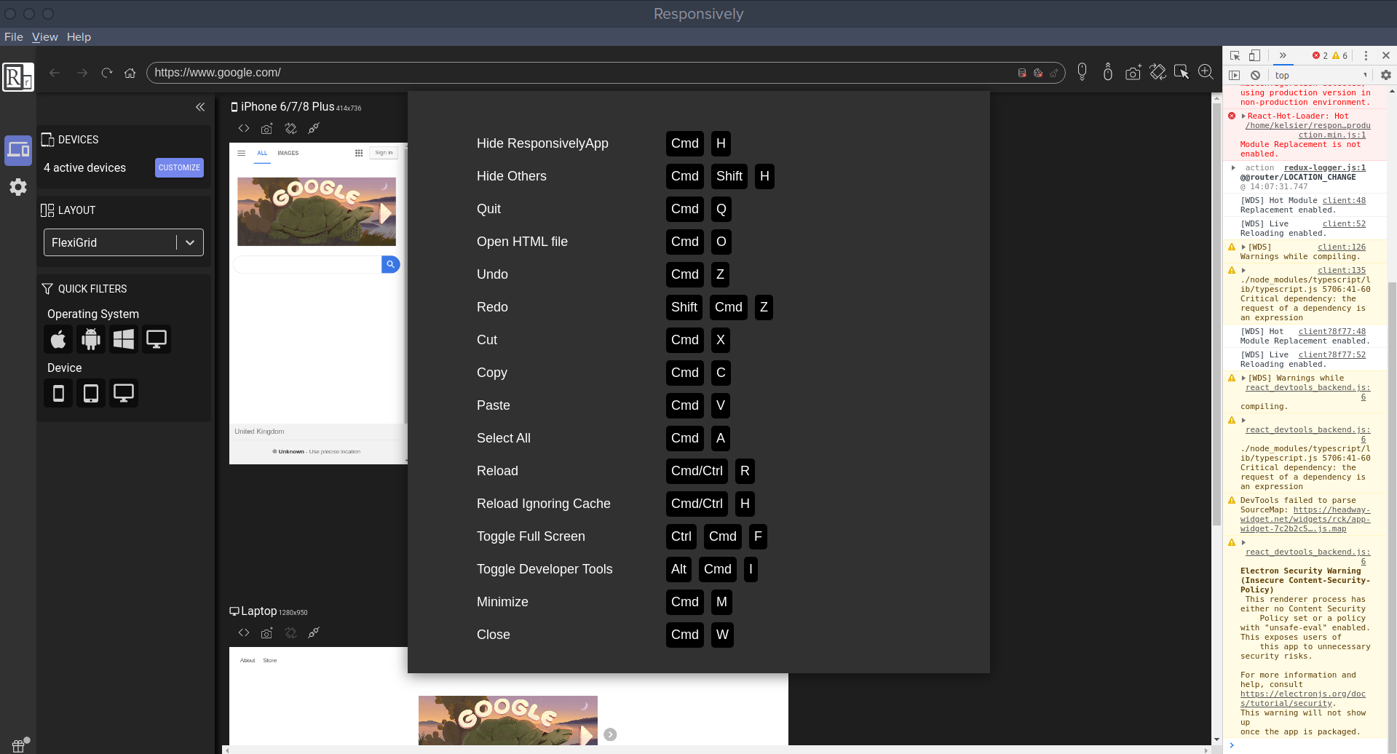Expand the client:126 WDS warning entry
Screen dimensions: 1397x754
[x=1243, y=247]
